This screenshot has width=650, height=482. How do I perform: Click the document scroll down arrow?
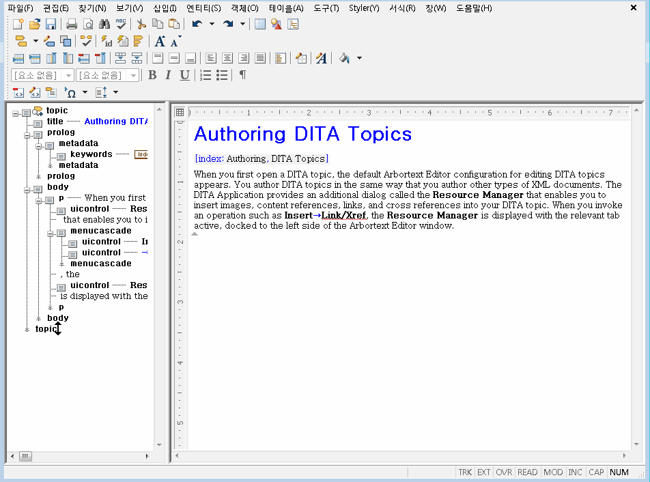(637, 444)
